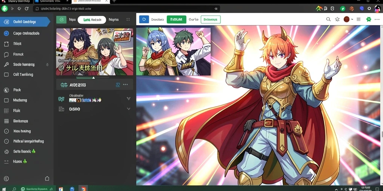Toggle the bookmark star in the address bar
Image resolution: width=383 pixels, height=191 pixels.
click(216, 9)
